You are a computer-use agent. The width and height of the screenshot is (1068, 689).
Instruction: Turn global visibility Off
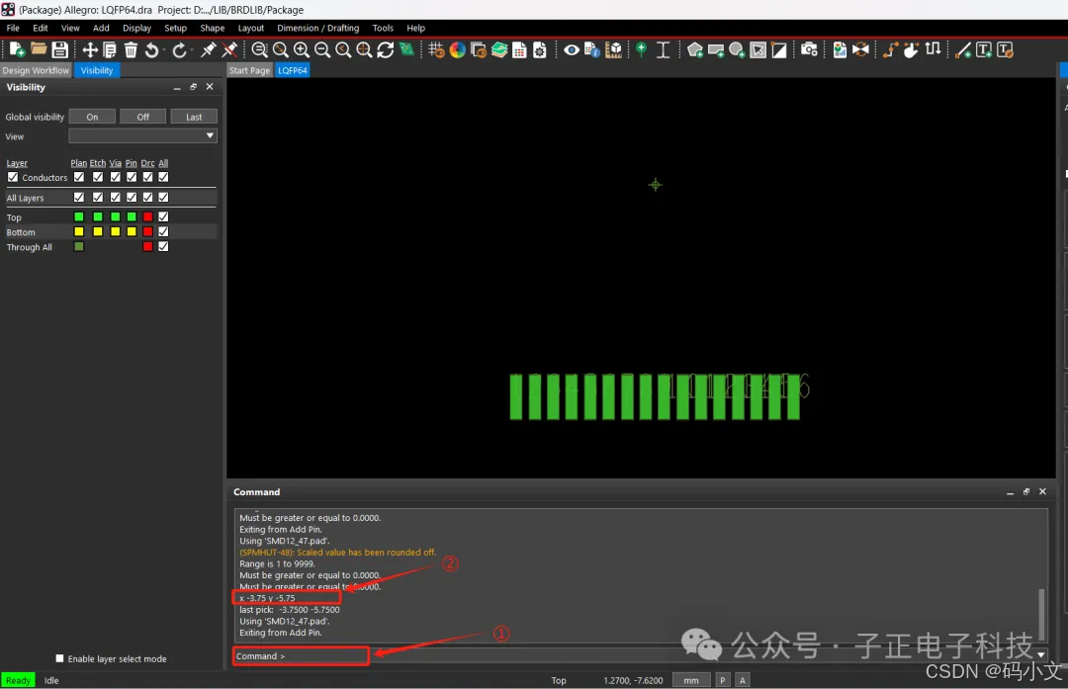pyautogui.click(x=143, y=117)
